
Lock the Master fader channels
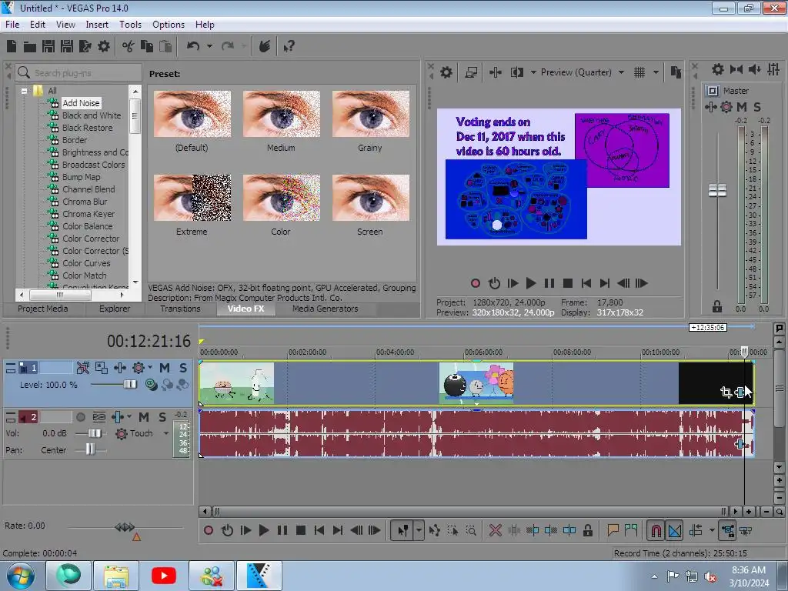point(717,306)
